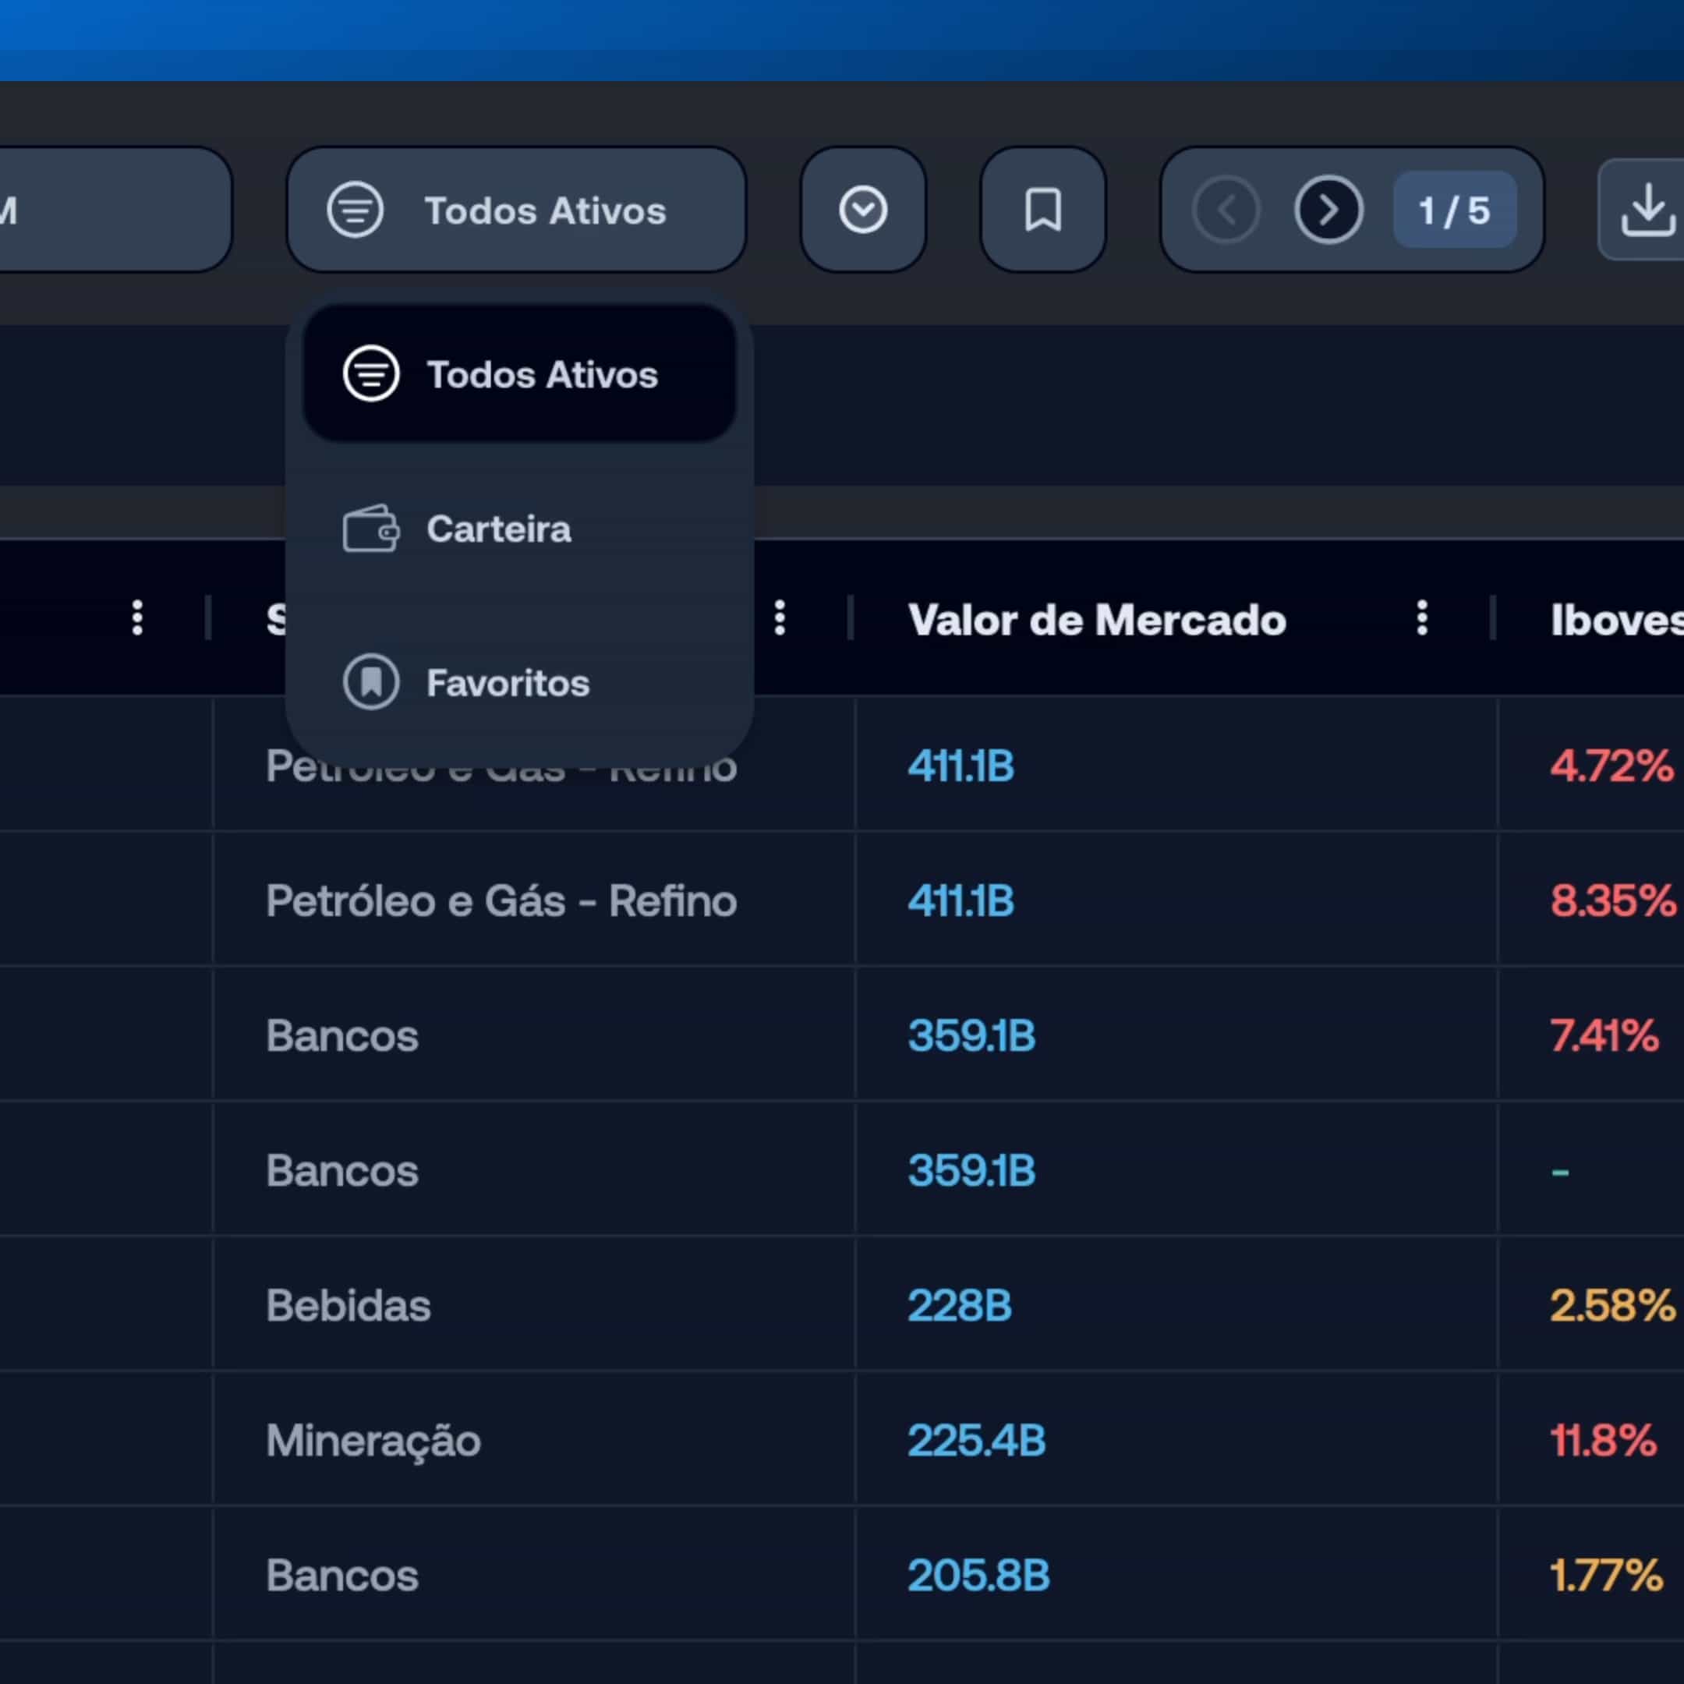Open the sector column's three-dot menu
This screenshot has height=1684, width=1684.
coord(780,618)
